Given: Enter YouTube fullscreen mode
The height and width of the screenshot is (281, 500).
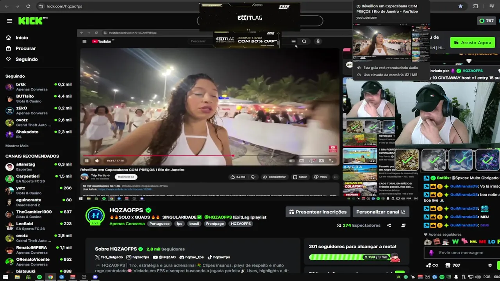Looking at the screenshot, I should pos(331,160).
